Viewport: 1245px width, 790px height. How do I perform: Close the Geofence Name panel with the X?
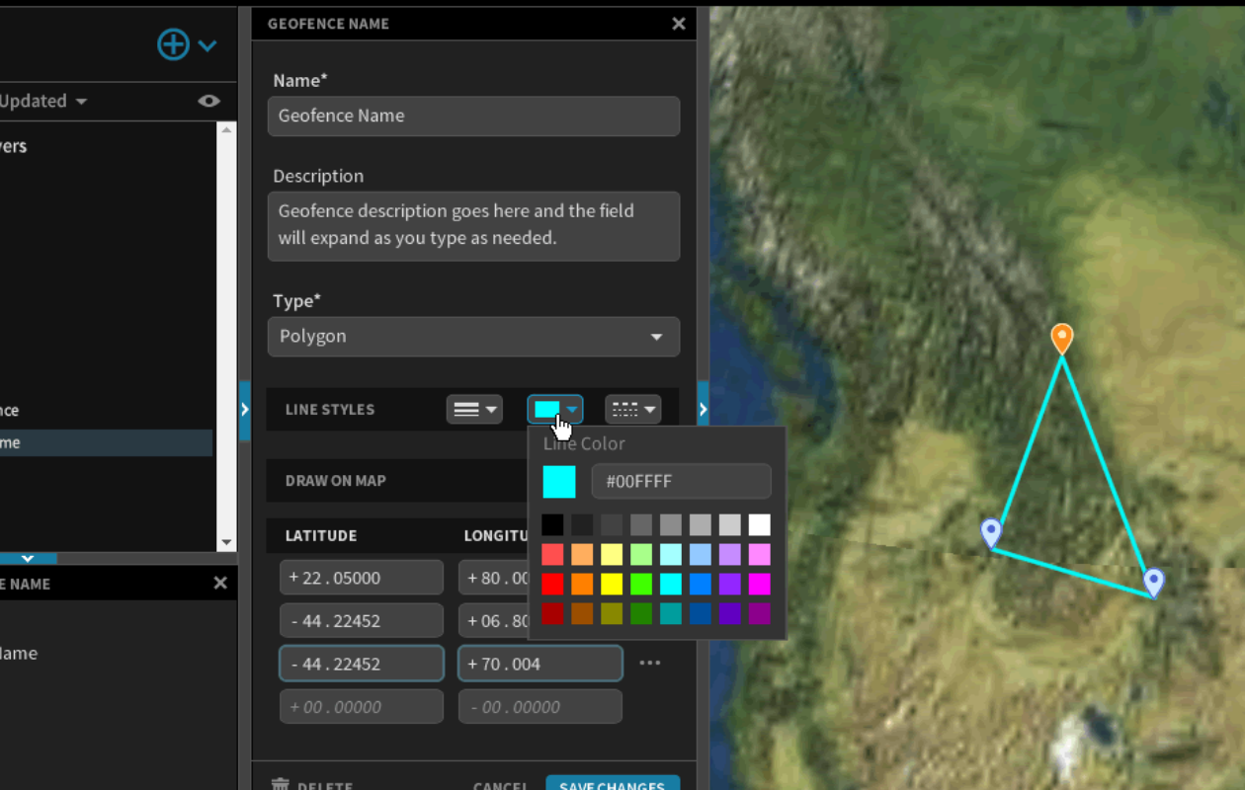pos(679,24)
